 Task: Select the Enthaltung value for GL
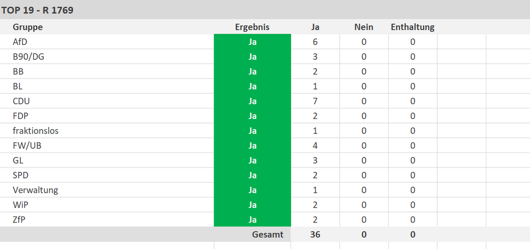[x=413, y=160]
